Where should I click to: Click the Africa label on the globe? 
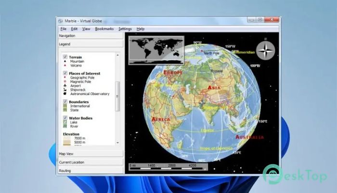pos(161,119)
